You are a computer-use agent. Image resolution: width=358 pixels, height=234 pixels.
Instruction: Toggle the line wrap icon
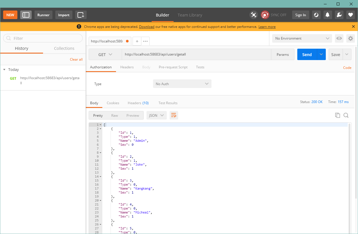click(x=174, y=115)
